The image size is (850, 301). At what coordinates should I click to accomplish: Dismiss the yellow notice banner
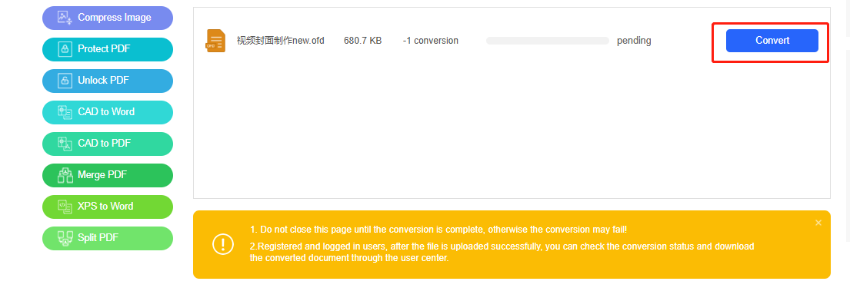[x=818, y=223]
